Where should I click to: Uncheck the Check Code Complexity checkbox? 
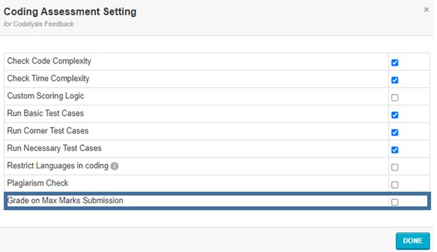pyautogui.click(x=394, y=62)
